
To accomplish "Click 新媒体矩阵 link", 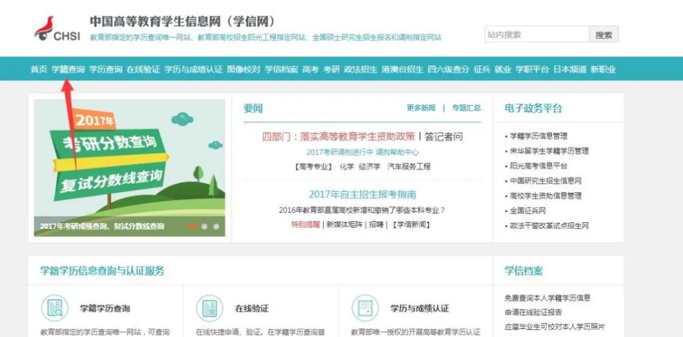I will pos(344,224).
